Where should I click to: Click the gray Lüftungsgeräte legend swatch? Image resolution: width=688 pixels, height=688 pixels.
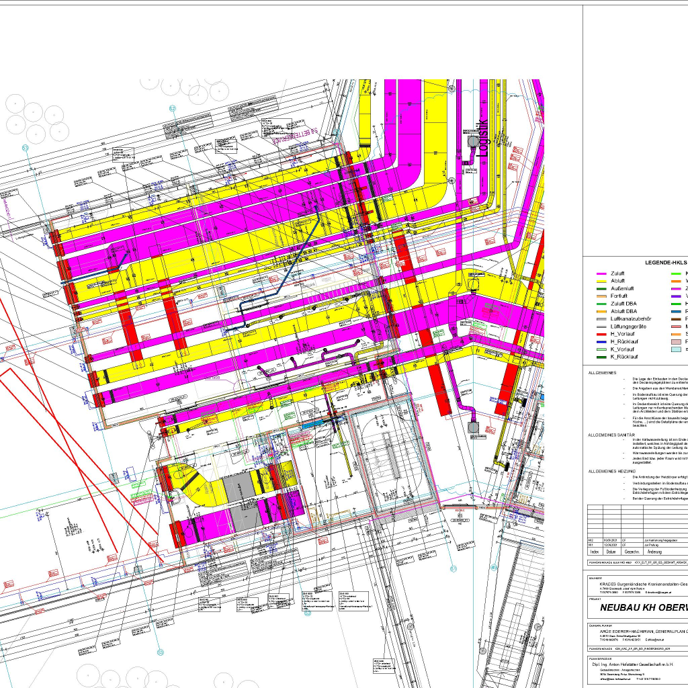[x=602, y=327]
